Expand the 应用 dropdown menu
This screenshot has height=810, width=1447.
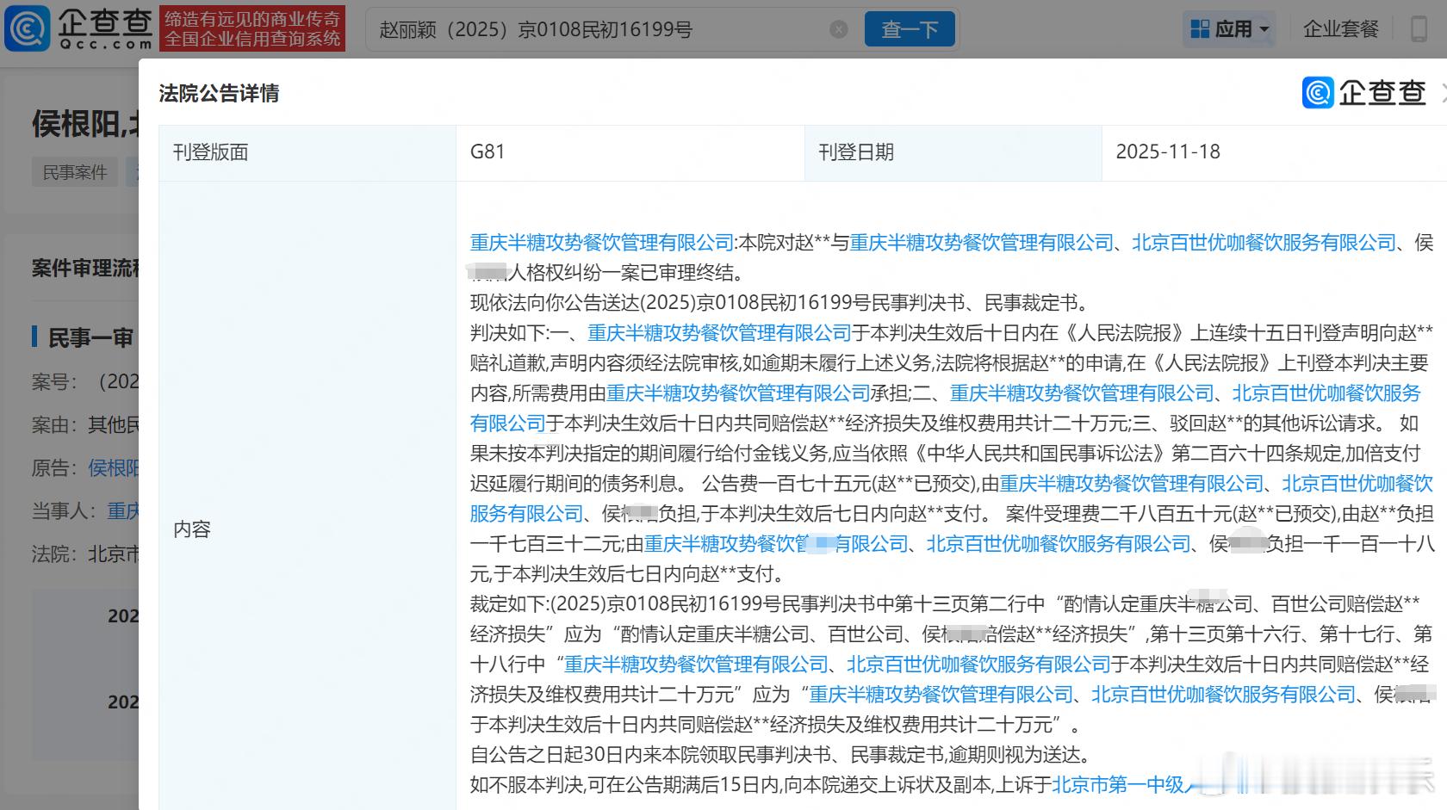click(x=1230, y=29)
